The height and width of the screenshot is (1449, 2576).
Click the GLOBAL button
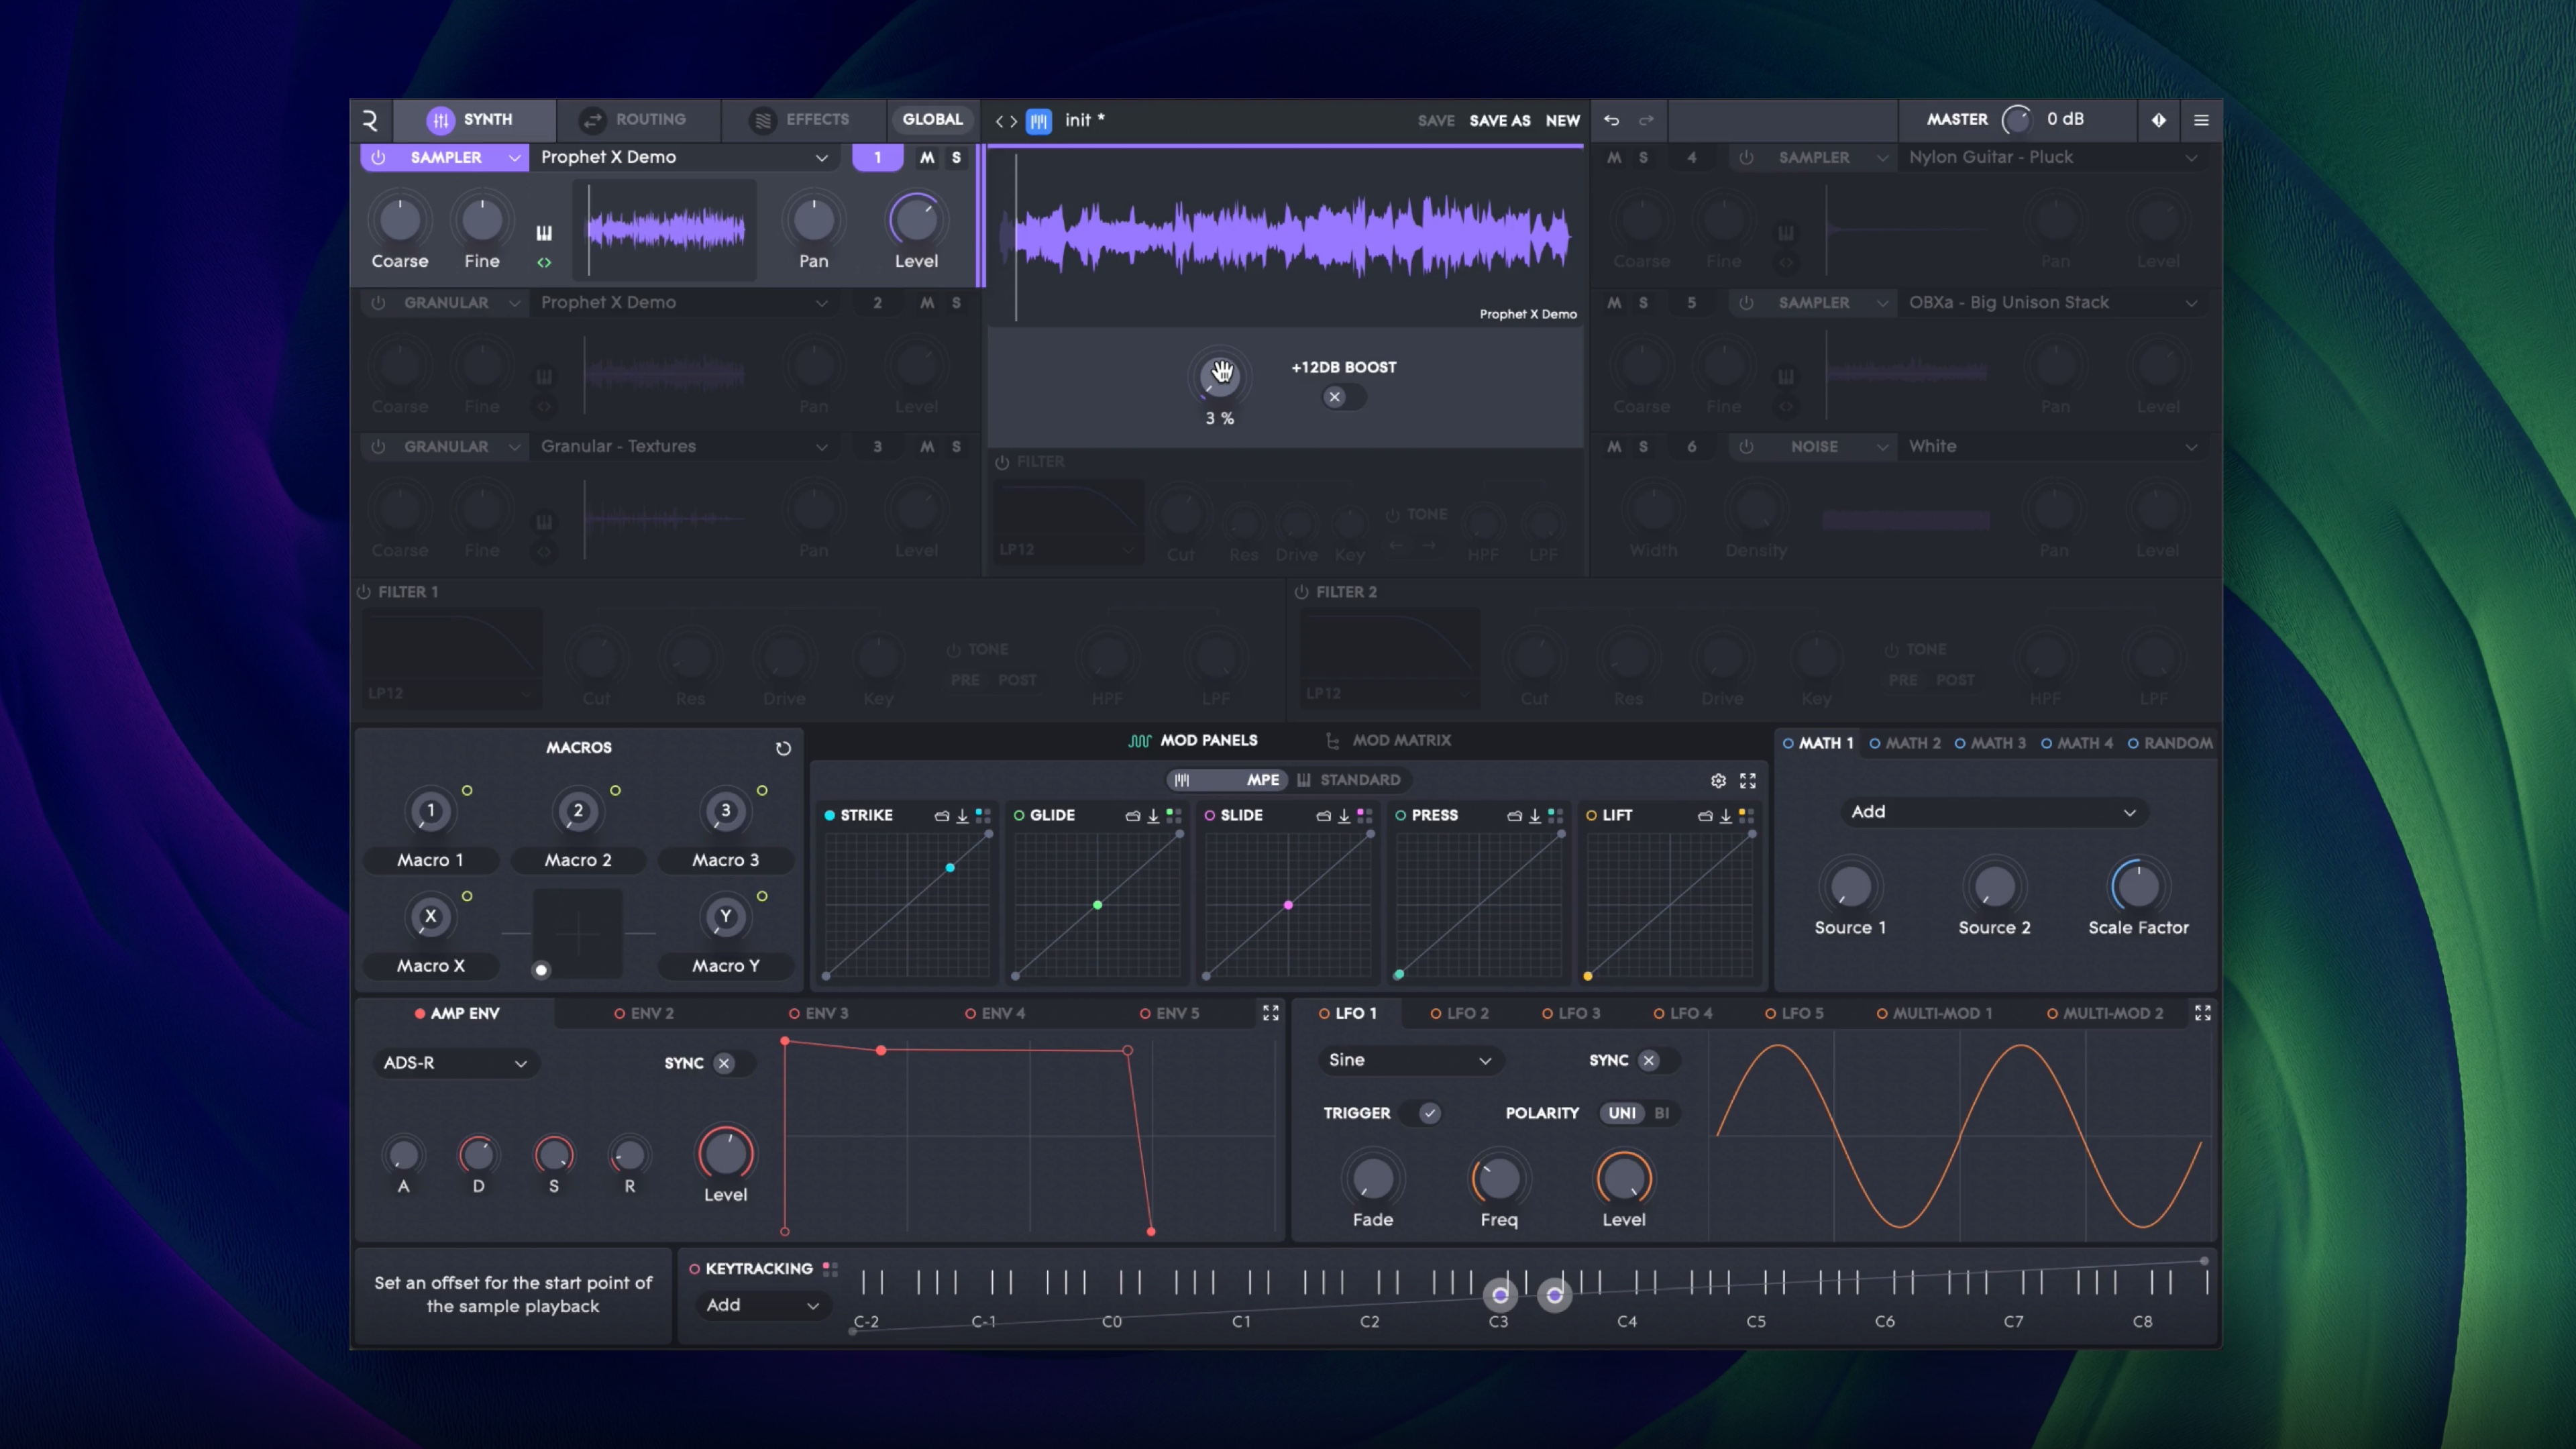932,120
